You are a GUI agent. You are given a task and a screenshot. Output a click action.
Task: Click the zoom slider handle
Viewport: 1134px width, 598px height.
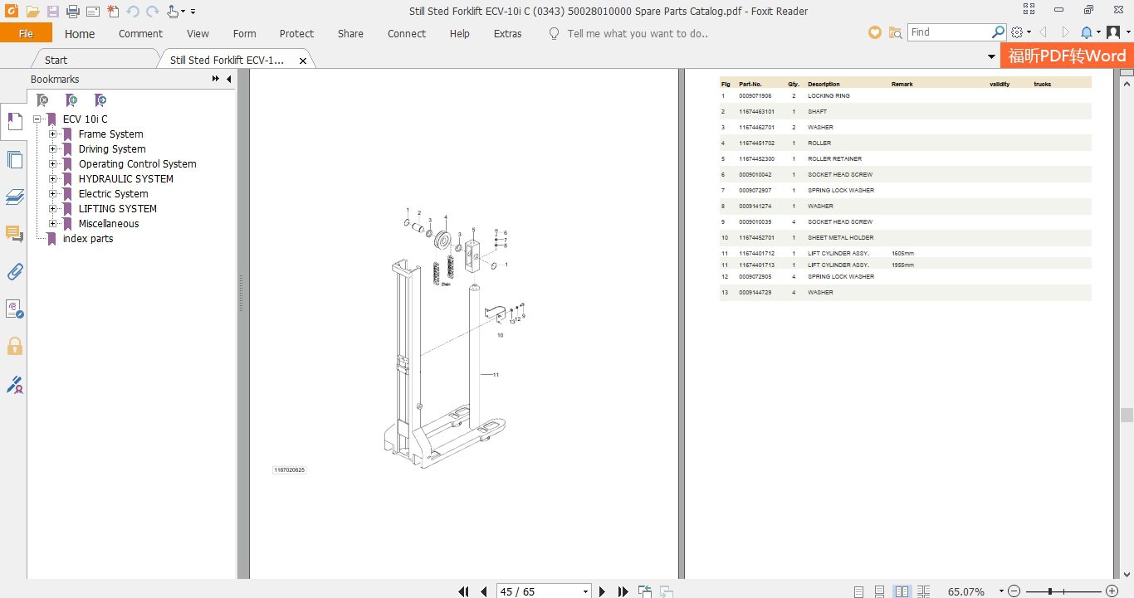tap(1050, 591)
